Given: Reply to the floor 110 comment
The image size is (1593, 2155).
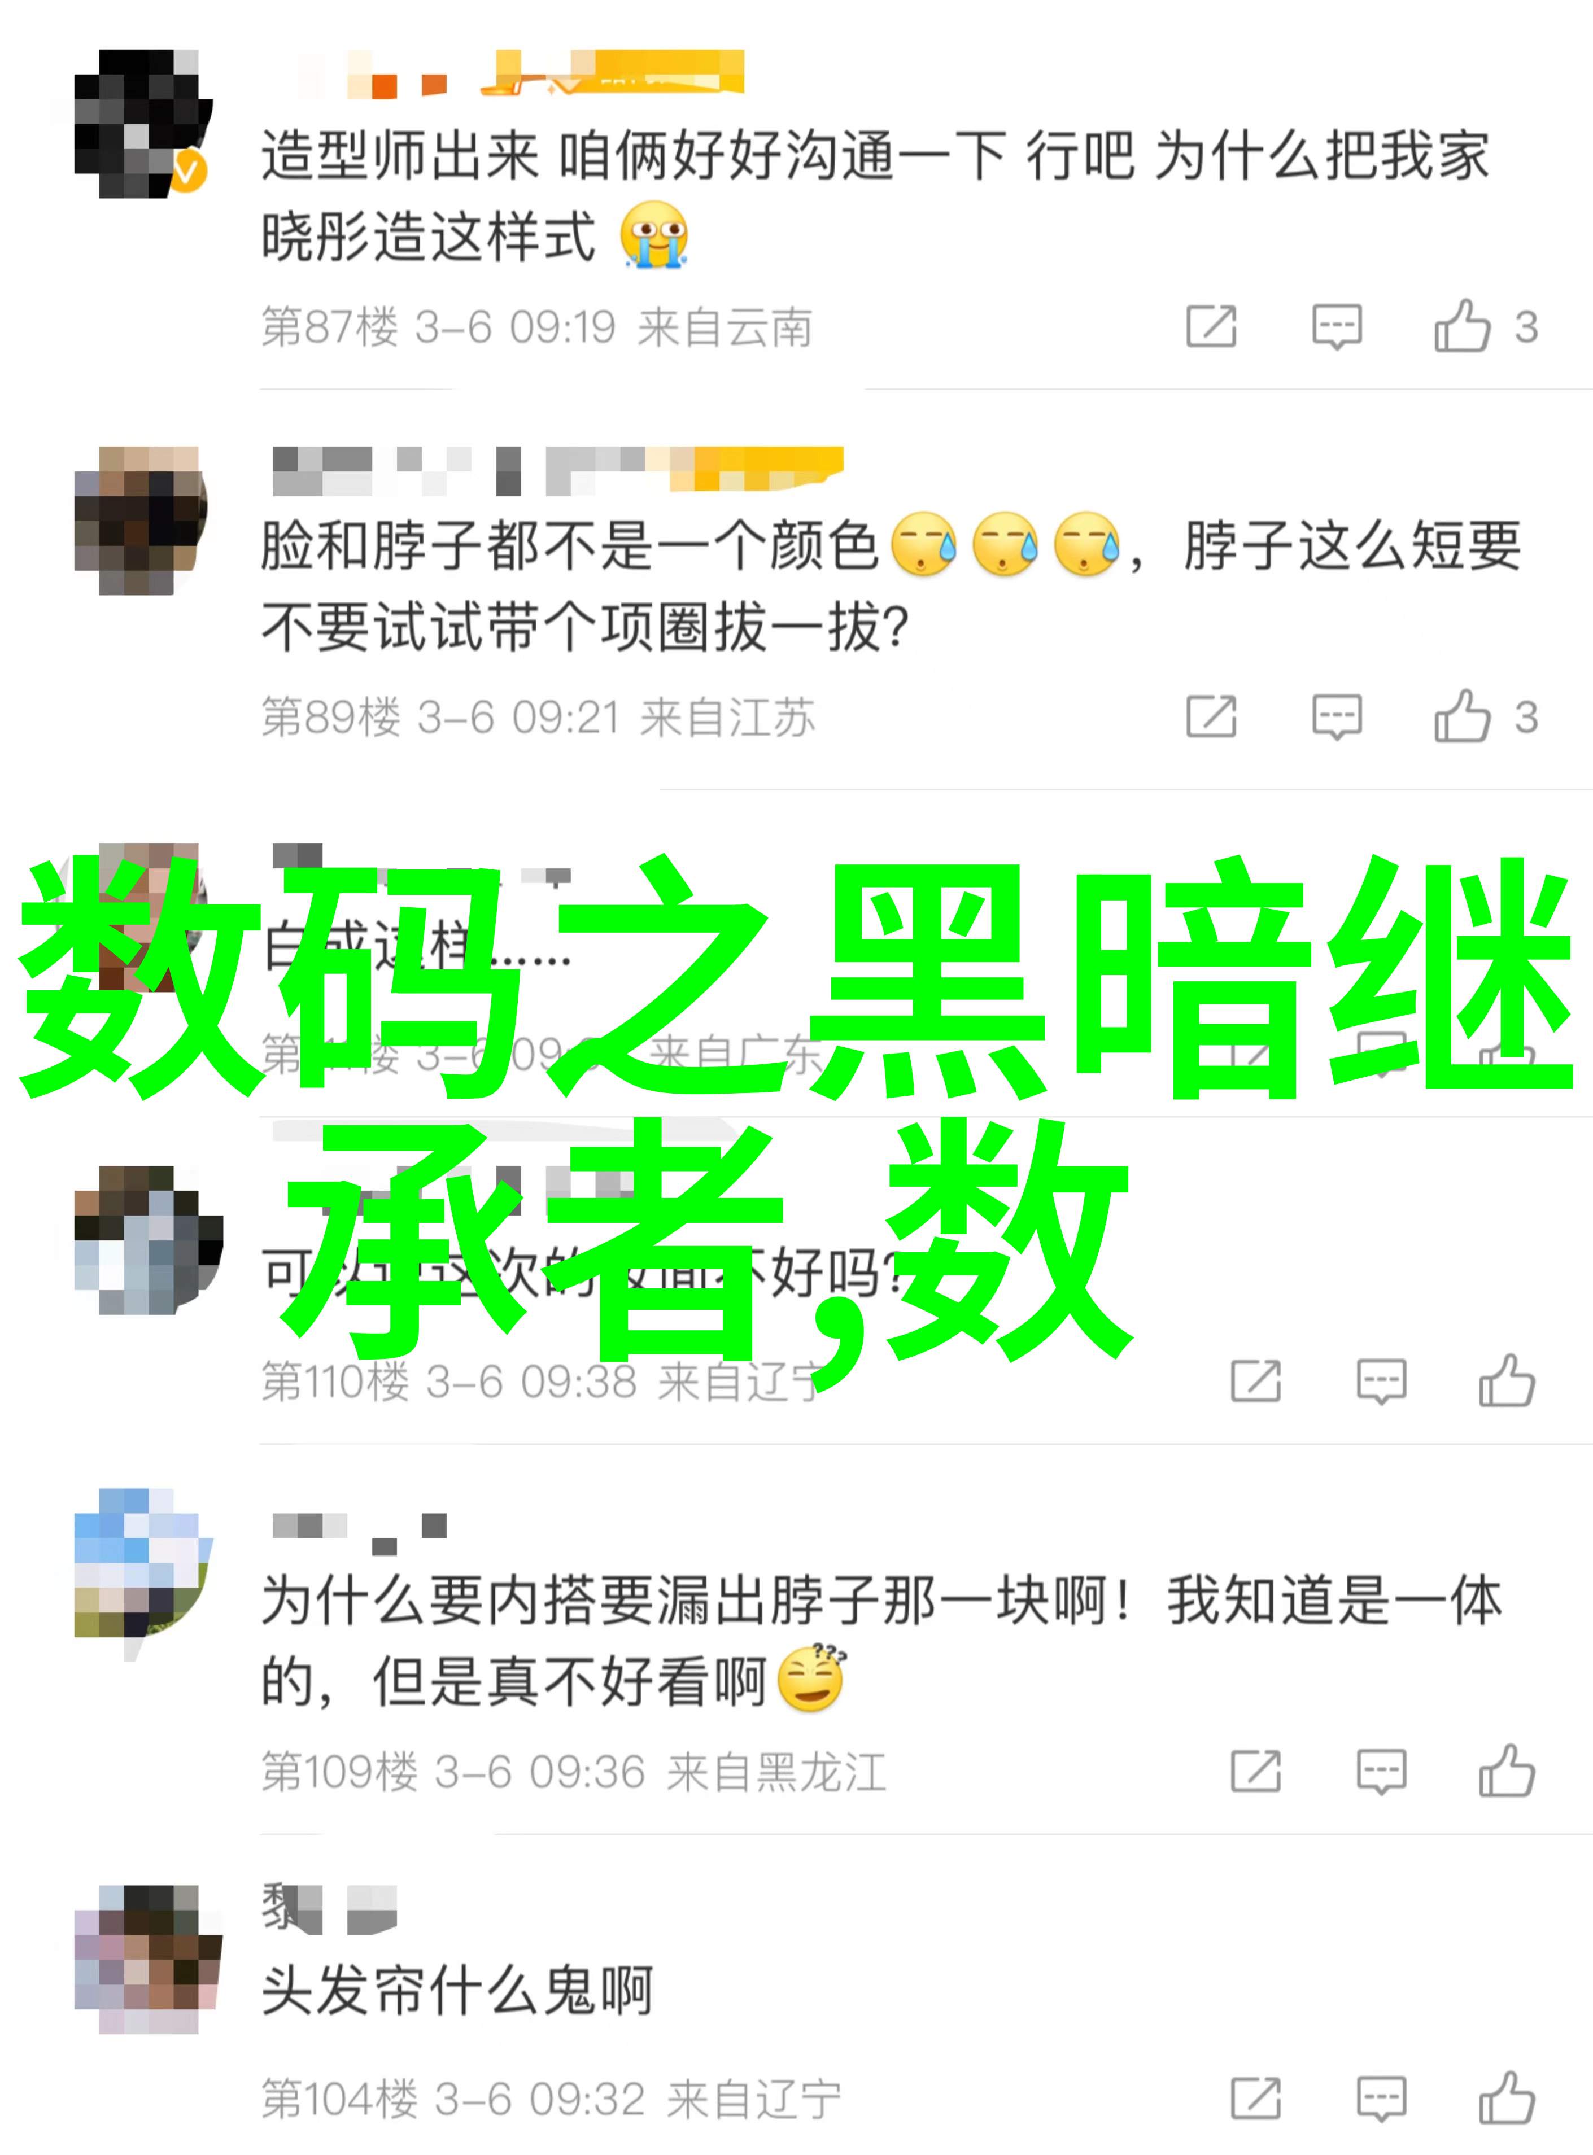Looking at the screenshot, I should [x=1381, y=1381].
